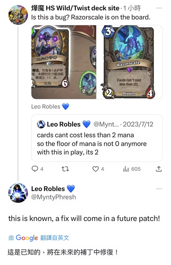The height and width of the screenshot is (265, 171).
Task: Click the reply comment bubble icon
Action: [35, 169]
